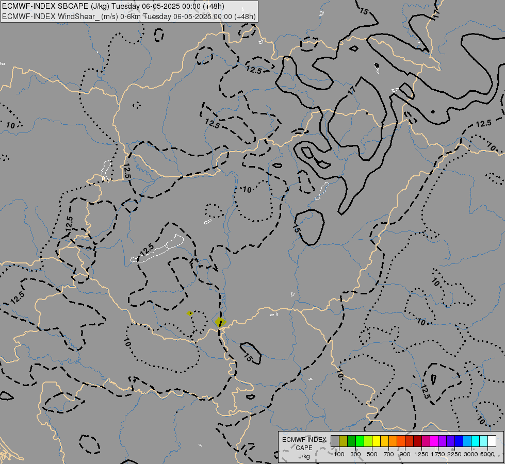Select the pale cyan swatch before 5000 tick
The height and width of the screenshot is (464, 505).
coord(484,441)
